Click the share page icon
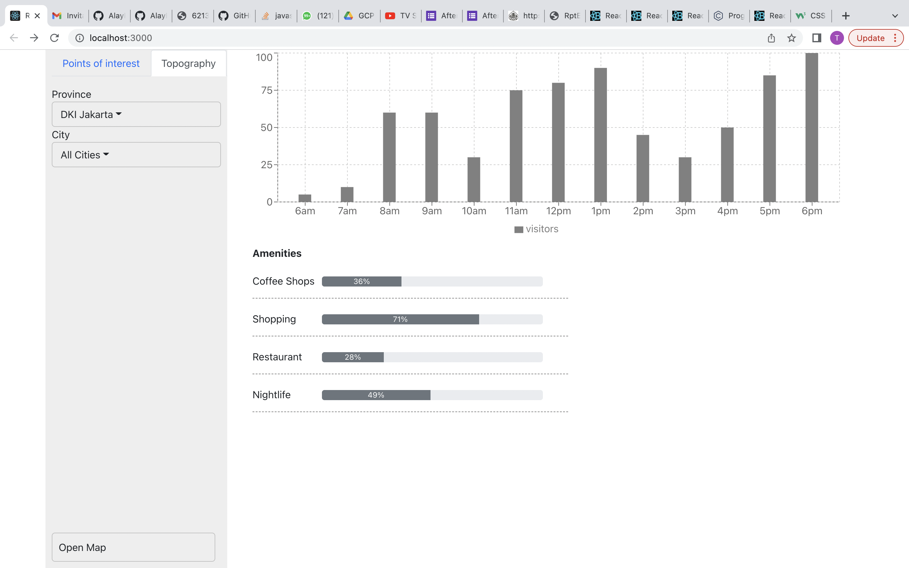909x568 pixels. click(771, 38)
